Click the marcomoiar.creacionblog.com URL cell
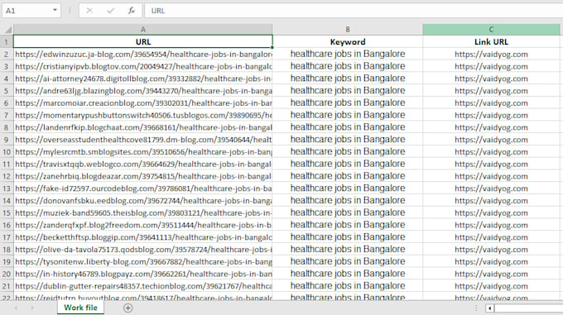The width and height of the screenshot is (563, 315). point(143,103)
